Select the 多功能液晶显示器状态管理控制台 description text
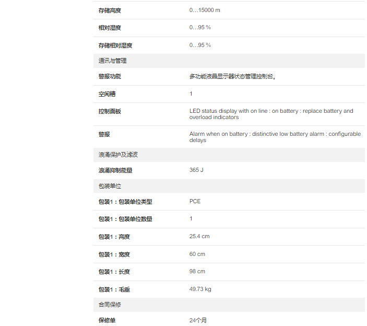The width and height of the screenshot is (367, 326). click(233, 77)
